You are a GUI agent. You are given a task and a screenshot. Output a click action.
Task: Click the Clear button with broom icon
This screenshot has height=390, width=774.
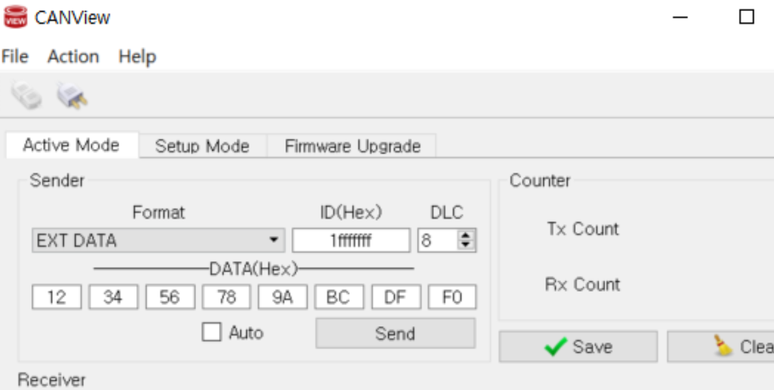721,346
